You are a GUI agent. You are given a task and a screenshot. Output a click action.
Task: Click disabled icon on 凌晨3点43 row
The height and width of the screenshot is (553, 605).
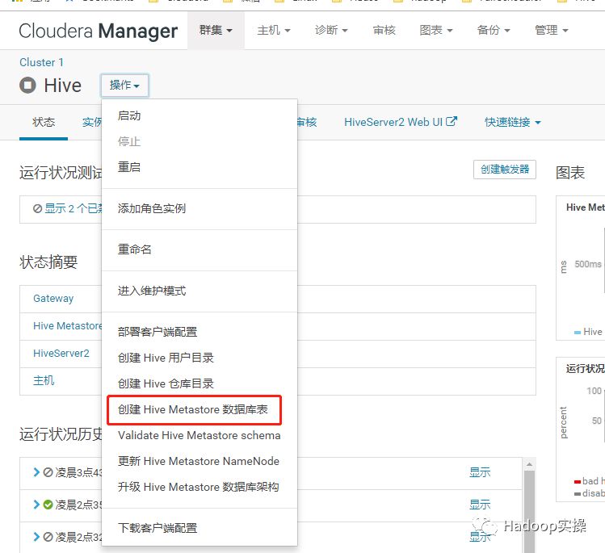click(48, 472)
